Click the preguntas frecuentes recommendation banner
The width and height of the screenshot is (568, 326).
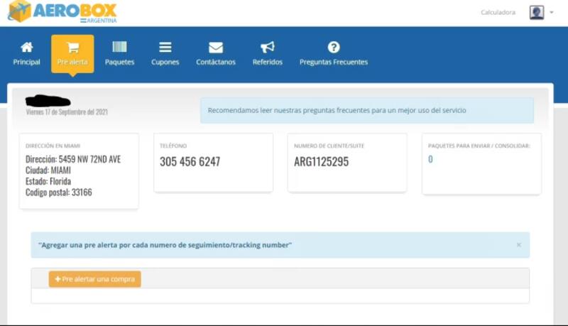[366, 111]
